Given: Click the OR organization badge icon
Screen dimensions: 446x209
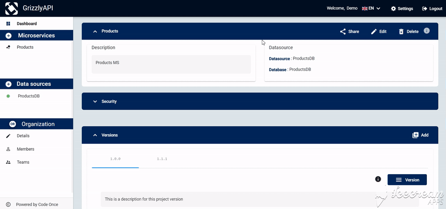Looking at the screenshot, I should point(13,124).
